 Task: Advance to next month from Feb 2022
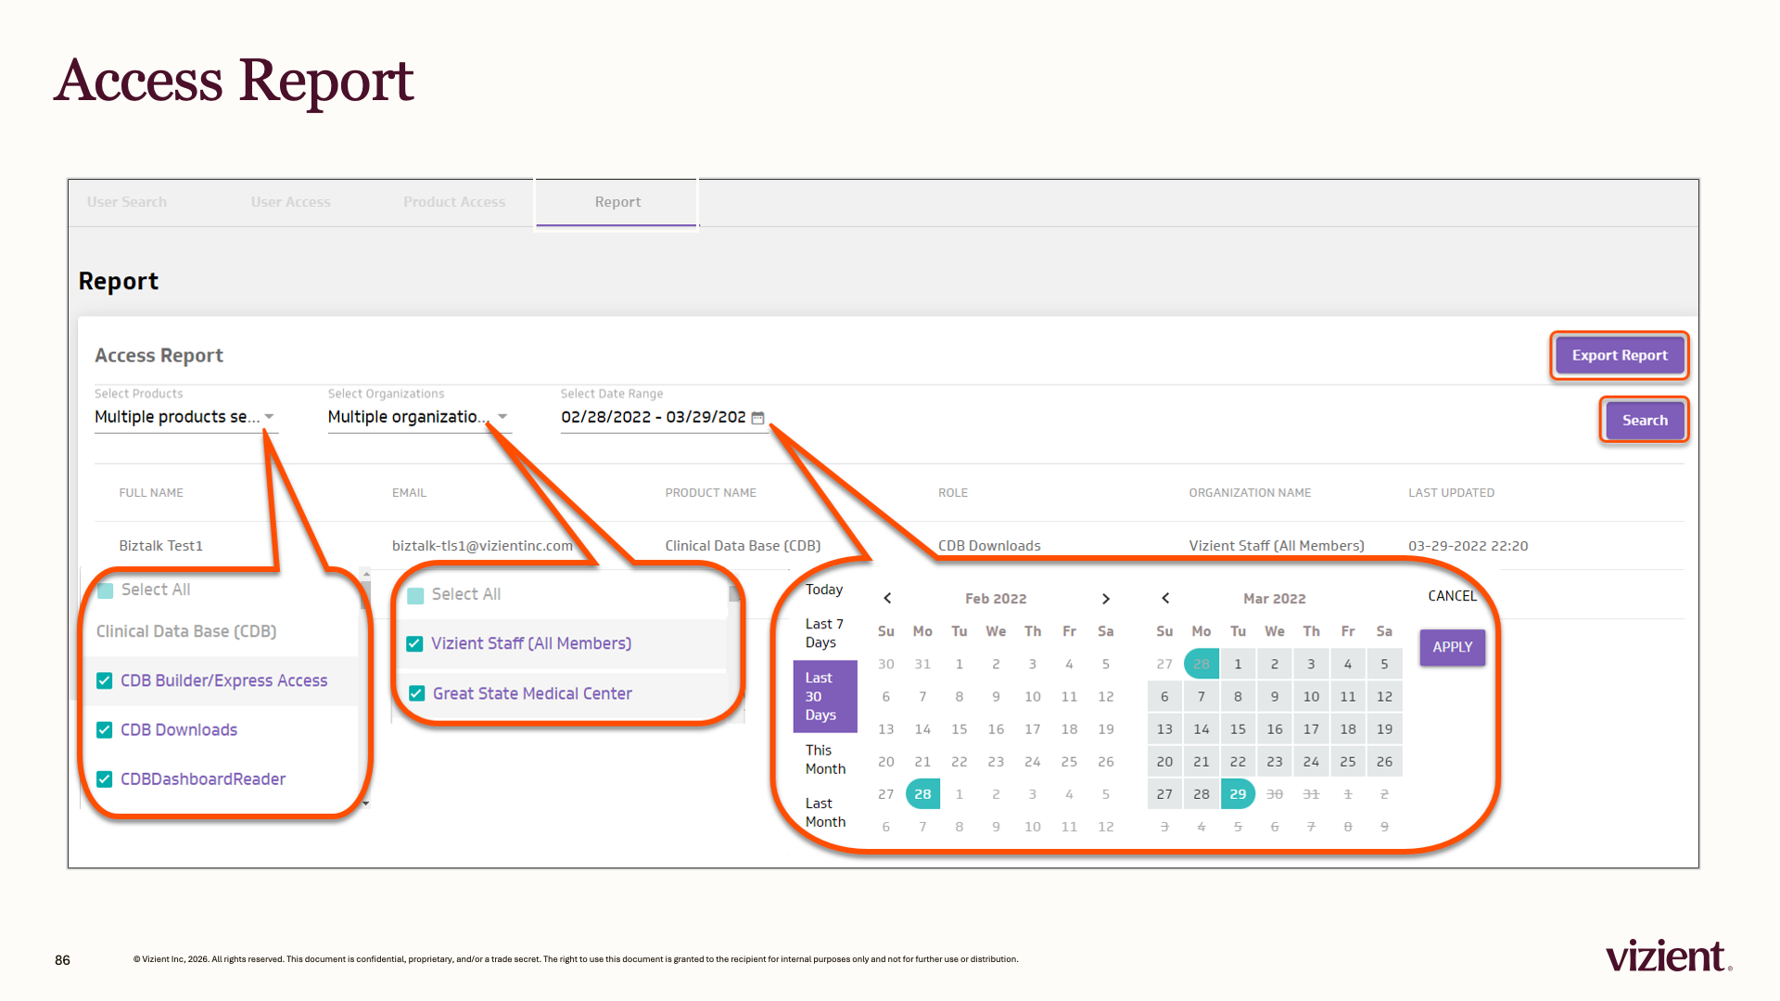1105,599
